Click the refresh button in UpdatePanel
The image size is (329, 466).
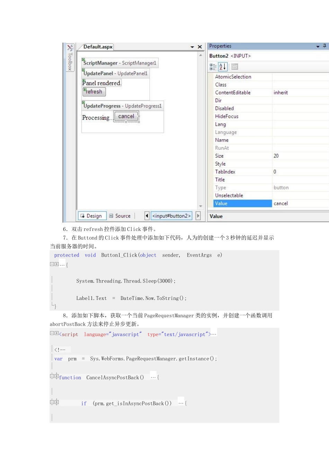click(x=94, y=92)
